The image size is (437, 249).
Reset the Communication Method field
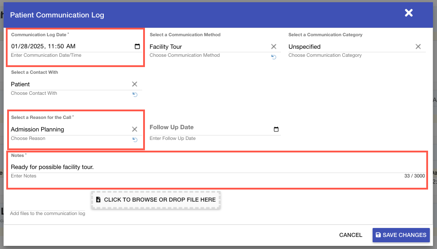(x=274, y=57)
